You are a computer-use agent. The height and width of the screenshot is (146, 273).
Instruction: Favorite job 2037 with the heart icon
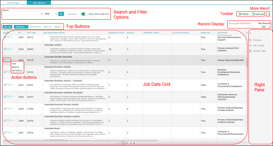8,85
